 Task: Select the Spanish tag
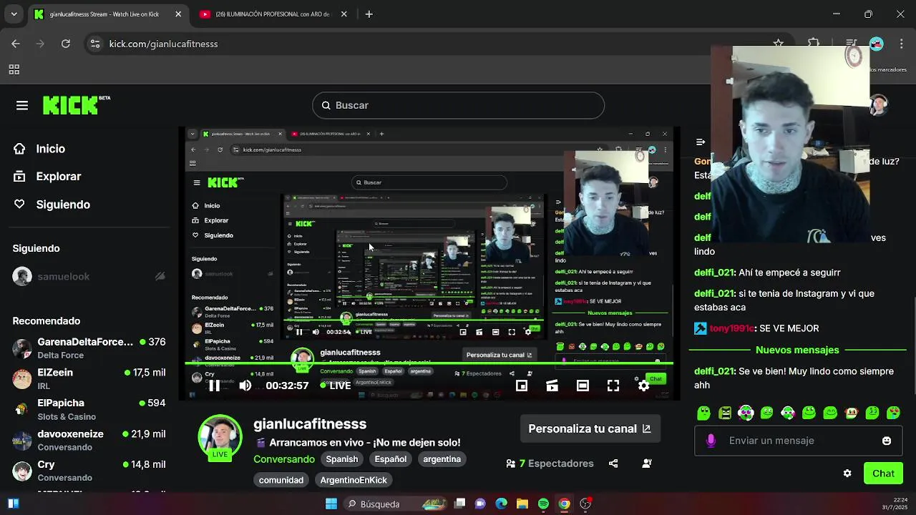(x=342, y=459)
